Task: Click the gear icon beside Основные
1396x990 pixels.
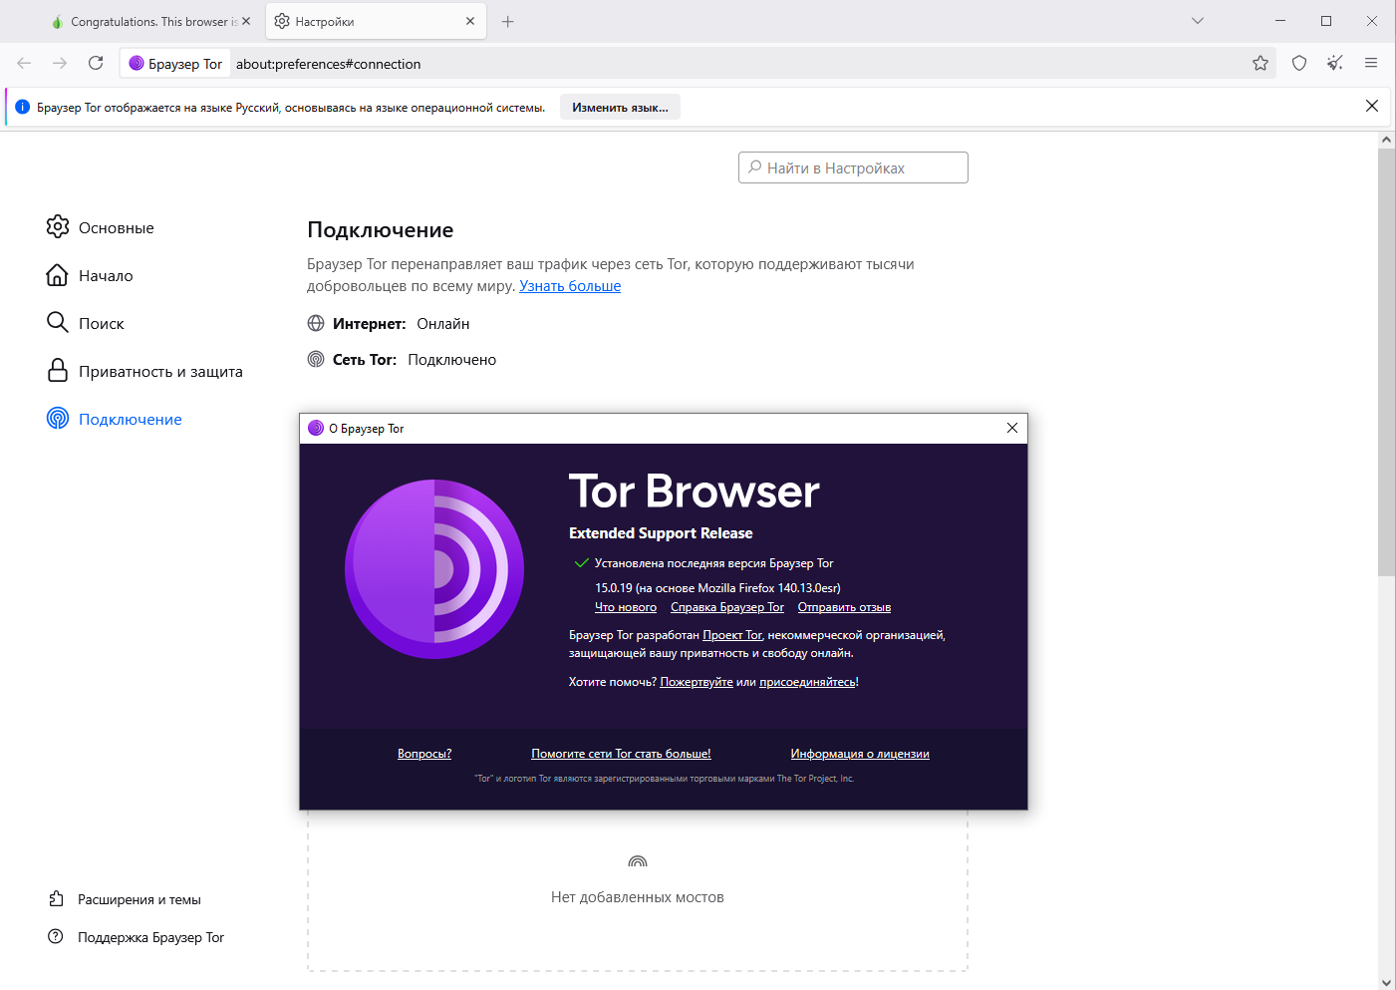Action: 58,226
